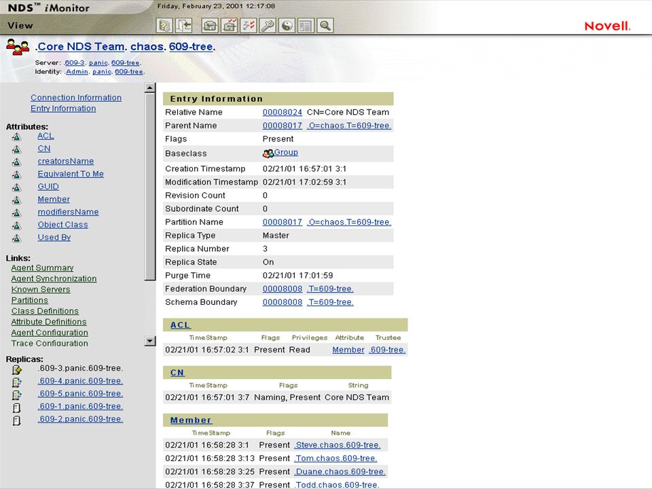The image size is (652, 489).
Task: Click the replica icon beside 609-2.panic.609-tree
Action: tap(16, 420)
